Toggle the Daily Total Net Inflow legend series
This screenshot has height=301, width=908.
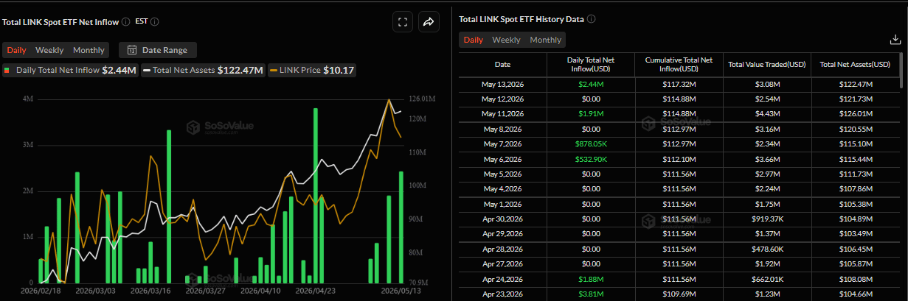click(70, 71)
